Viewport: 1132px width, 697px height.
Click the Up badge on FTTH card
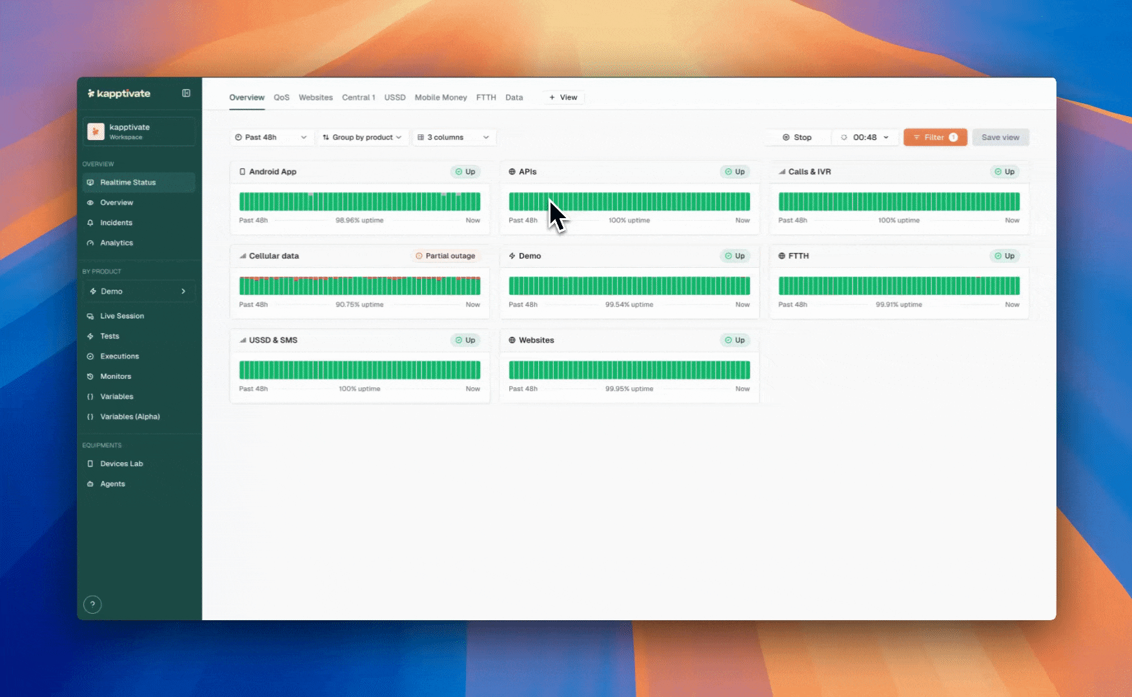[1005, 256]
